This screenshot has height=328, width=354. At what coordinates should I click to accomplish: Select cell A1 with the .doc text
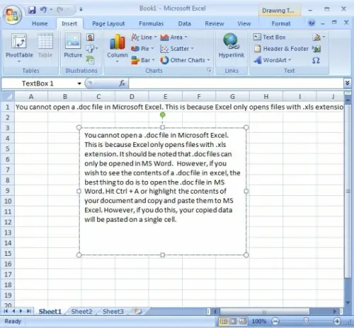point(31,107)
